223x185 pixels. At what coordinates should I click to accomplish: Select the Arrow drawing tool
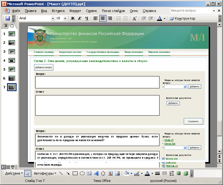click(68, 173)
